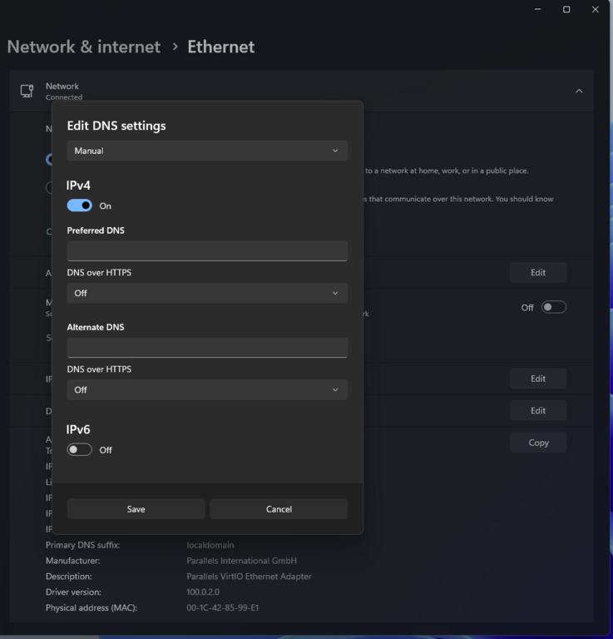
Task: Click the Primary DNS suffix label
Action: (x=82, y=545)
